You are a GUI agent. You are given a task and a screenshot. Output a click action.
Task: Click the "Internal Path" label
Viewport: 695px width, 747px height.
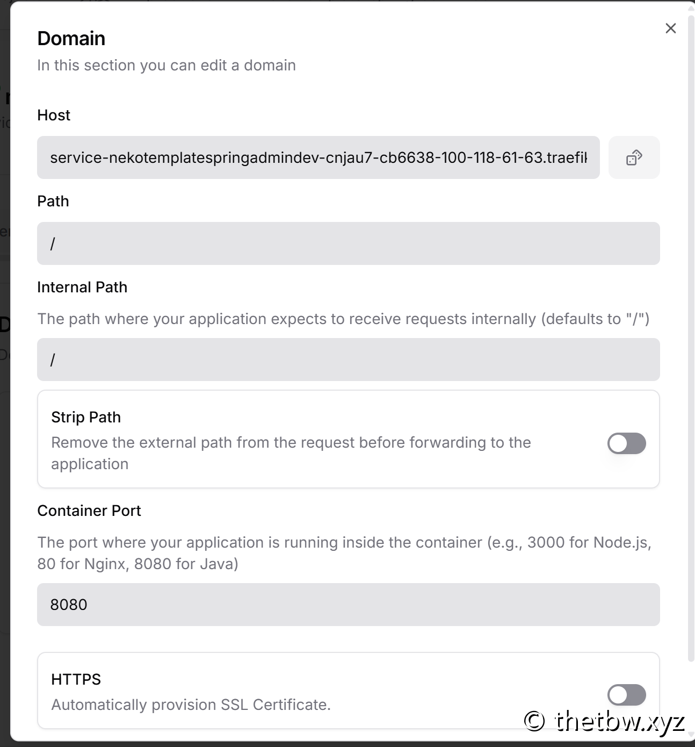82,287
